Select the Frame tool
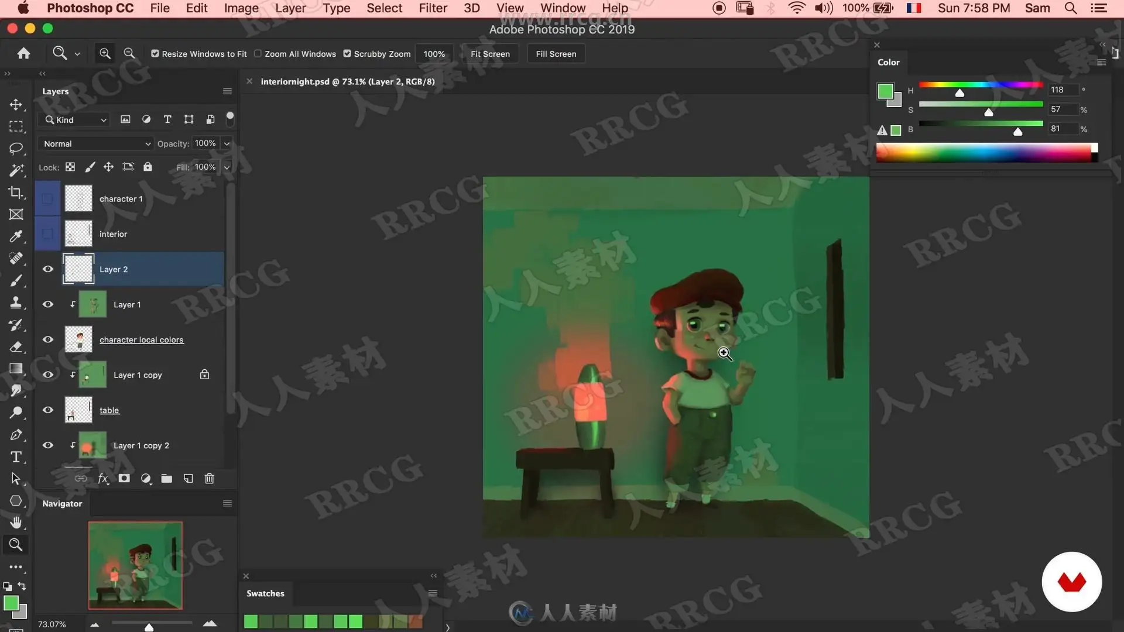 (16, 215)
